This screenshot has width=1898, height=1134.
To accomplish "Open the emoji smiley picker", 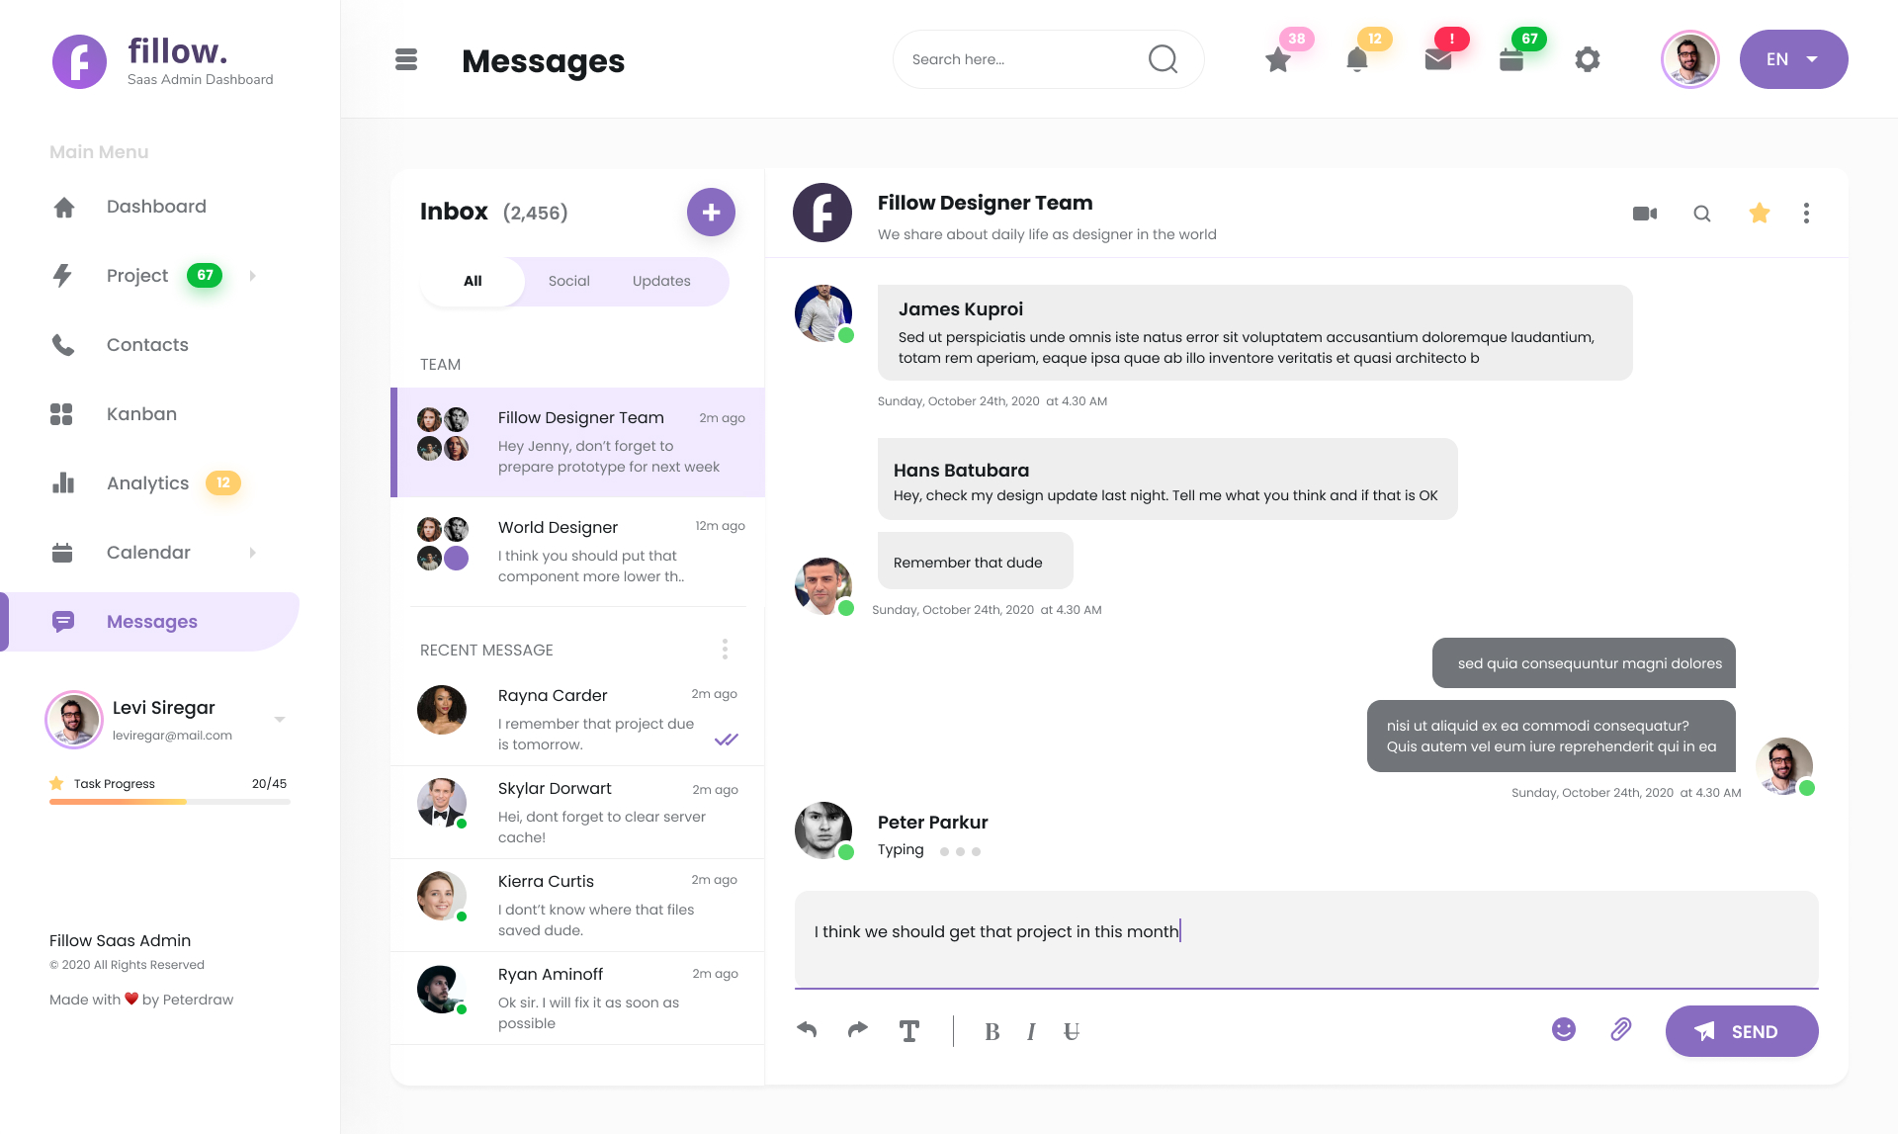I will tap(1564, 1029).
